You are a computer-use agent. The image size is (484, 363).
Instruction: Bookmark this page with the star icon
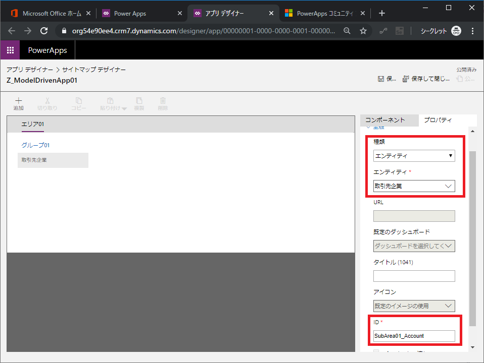tap(363, 31)
